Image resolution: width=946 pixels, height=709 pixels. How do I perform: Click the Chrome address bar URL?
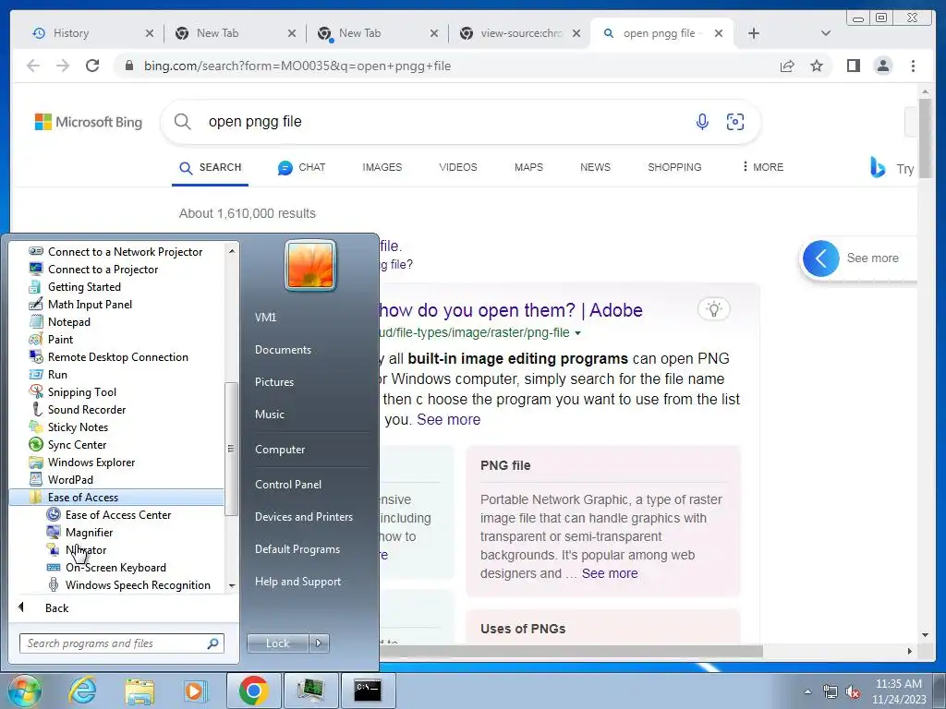(297, 66)
